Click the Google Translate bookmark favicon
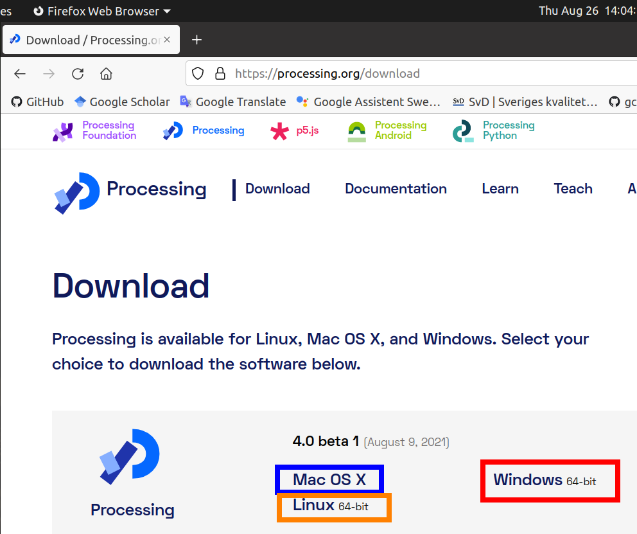Viewport: 637px width, 534px height. tap(186, 102)
